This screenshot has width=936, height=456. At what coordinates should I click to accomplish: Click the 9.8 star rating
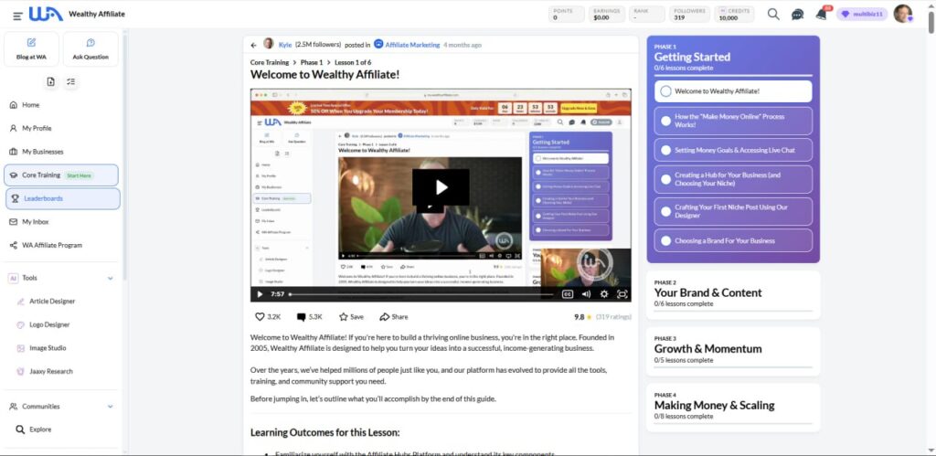pyautogui.click(x=582, y=317)
